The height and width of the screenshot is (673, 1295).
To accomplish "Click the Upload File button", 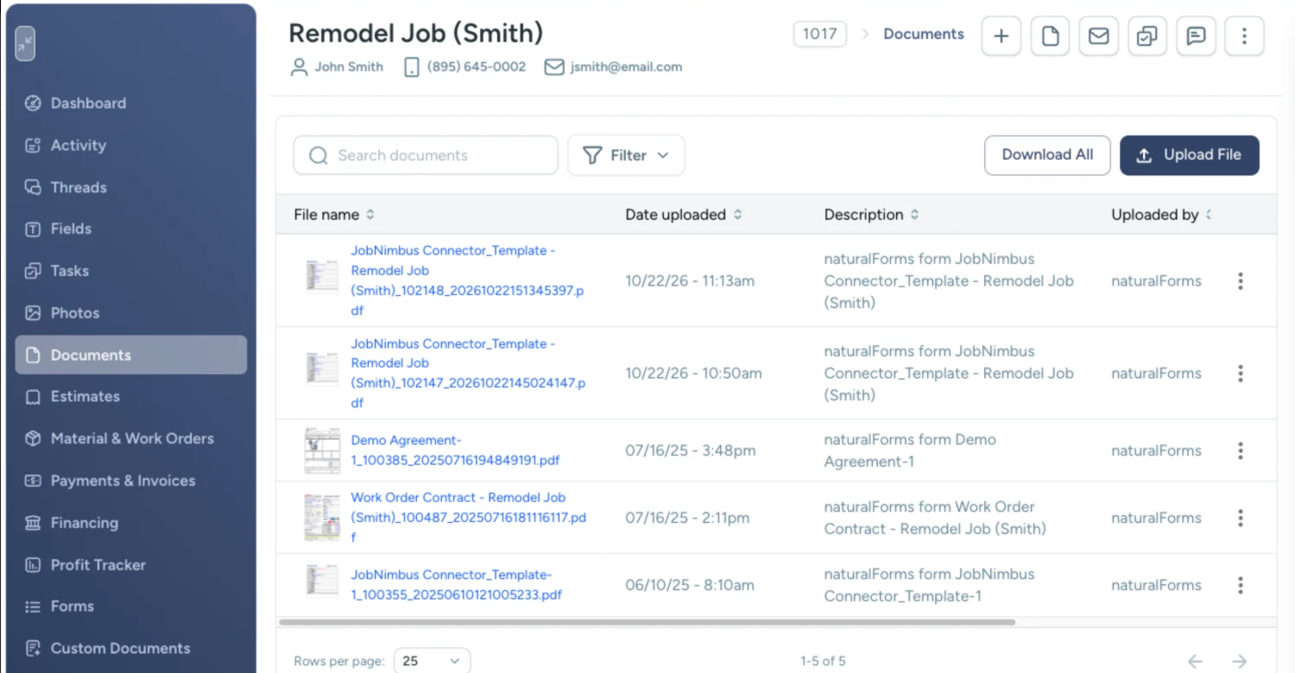I will 1190,155.
